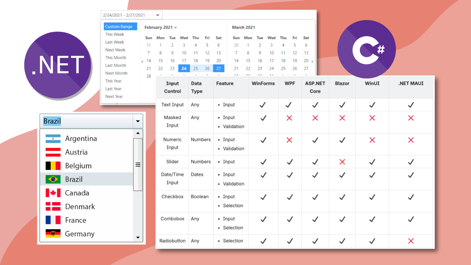
Task: Click red cross for Numeric Input WinUI
Action: [372, 140]
